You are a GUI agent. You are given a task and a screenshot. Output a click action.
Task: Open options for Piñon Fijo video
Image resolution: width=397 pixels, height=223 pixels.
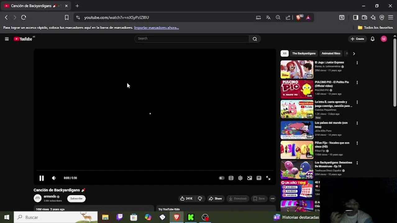click(x=357, y=143)
